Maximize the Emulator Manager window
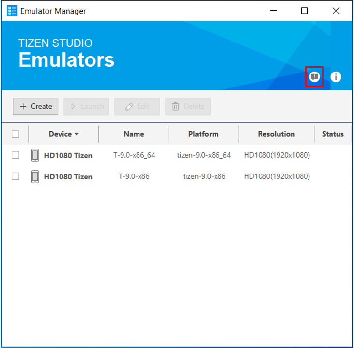This screenshot has height=348, width=355. pos(304,11)
